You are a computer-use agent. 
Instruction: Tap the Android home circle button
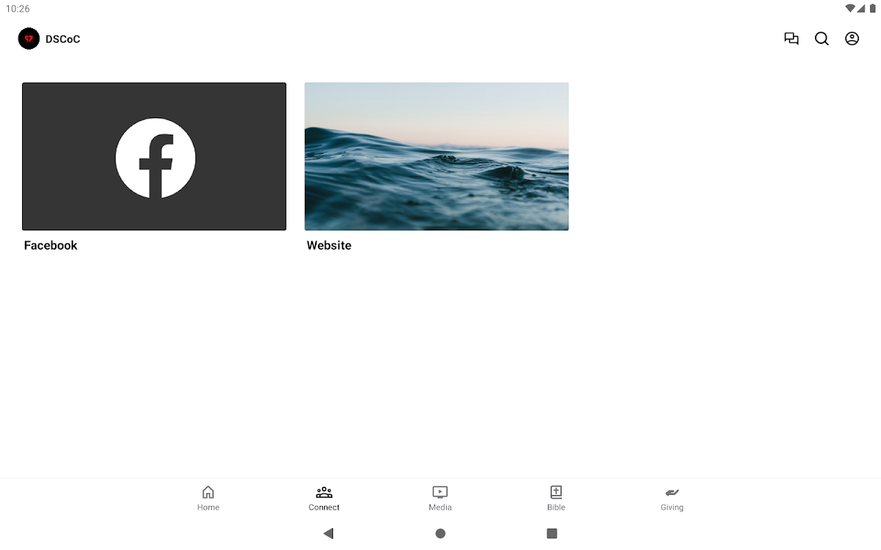[x=440, y=533]
